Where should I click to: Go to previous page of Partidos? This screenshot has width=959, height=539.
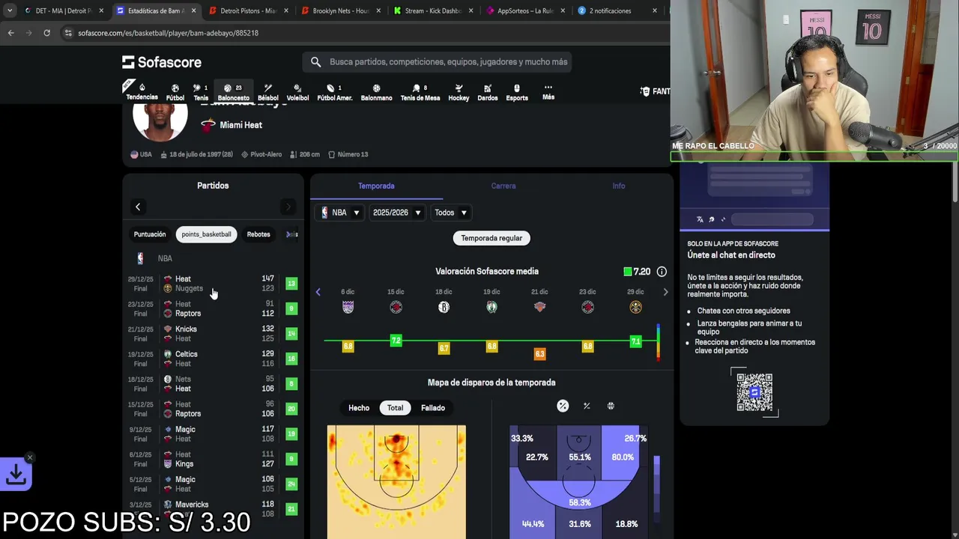[138, 207]
